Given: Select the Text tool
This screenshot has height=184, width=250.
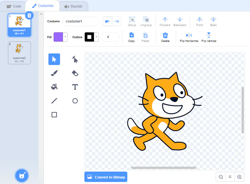Looking at the screenshot, I should (x=75, y=87).
